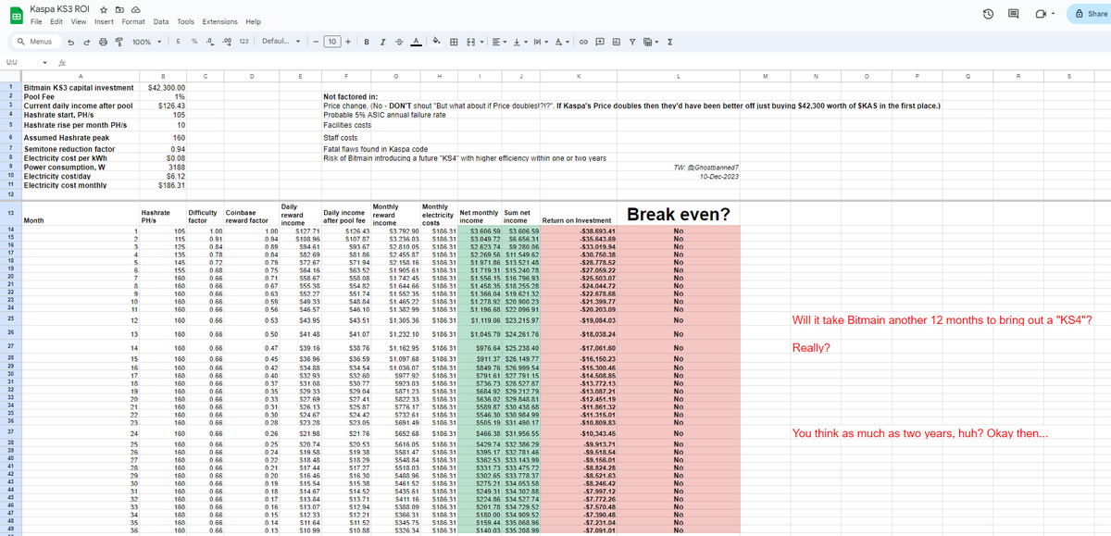The image size is (1111, 536).
Task: Open the text colour picker
Action: point(415,42)
